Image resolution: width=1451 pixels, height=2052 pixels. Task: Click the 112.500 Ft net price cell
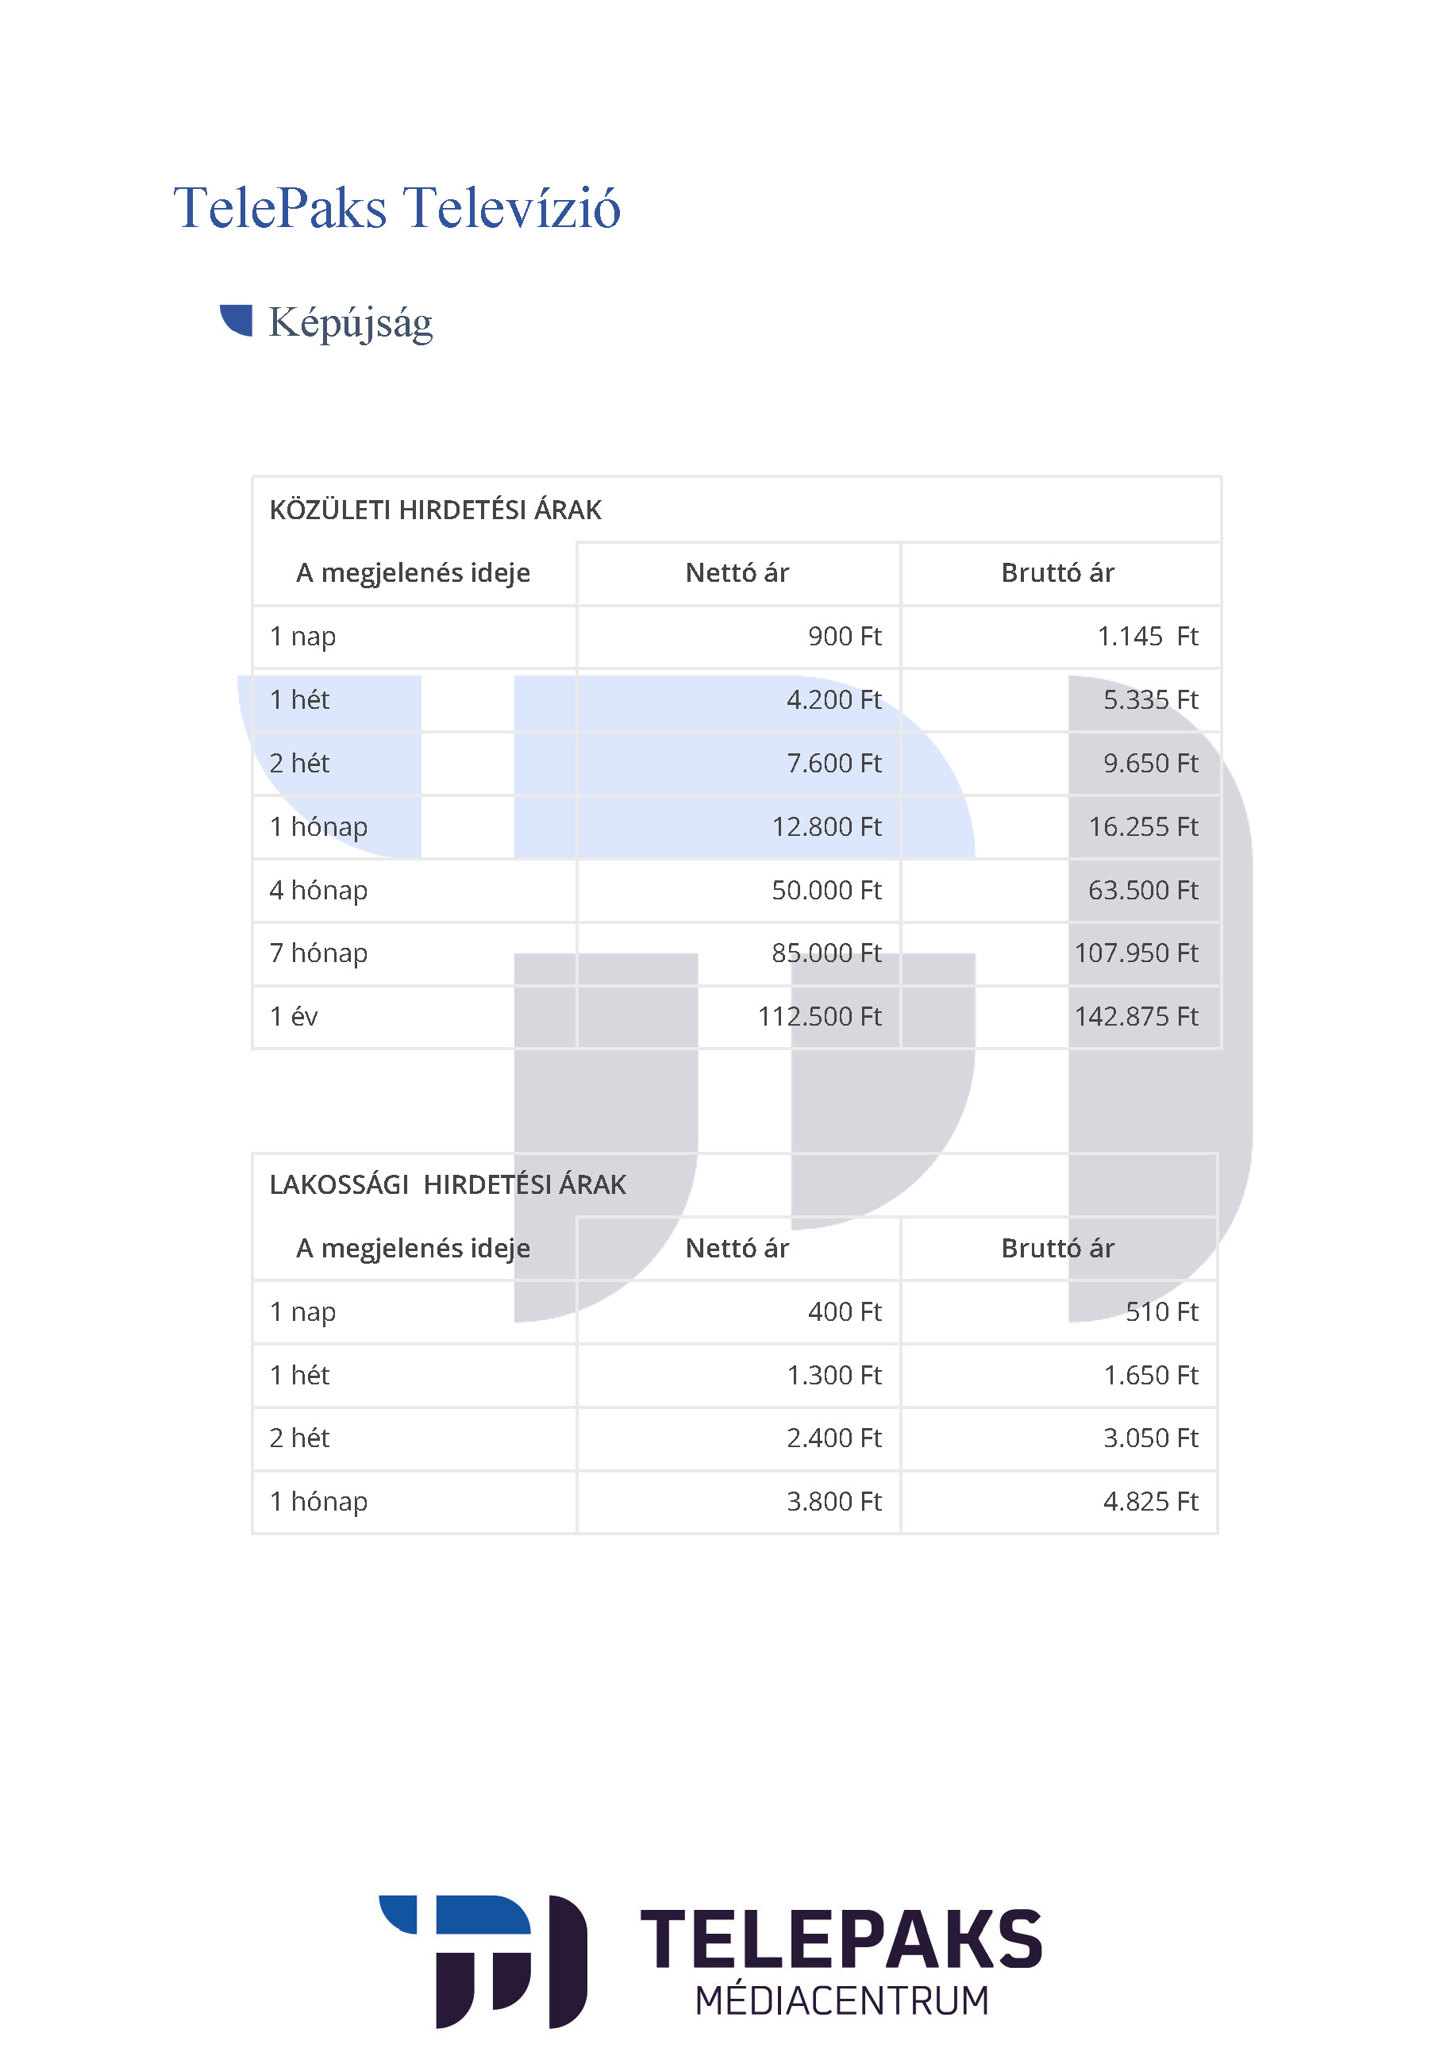[819, 1017]
